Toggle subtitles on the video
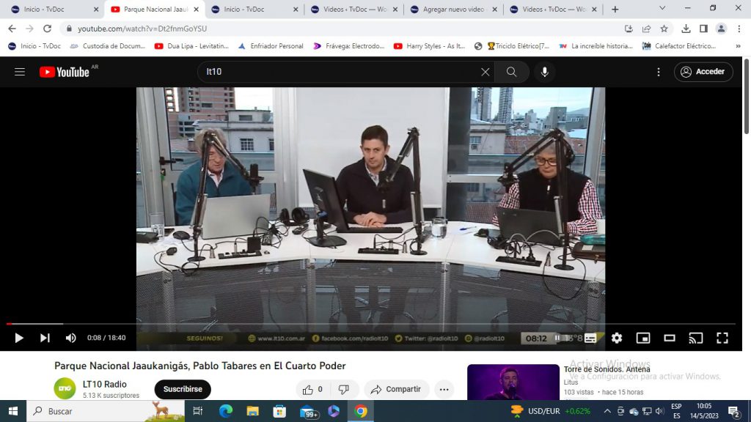 click(590, 338)
